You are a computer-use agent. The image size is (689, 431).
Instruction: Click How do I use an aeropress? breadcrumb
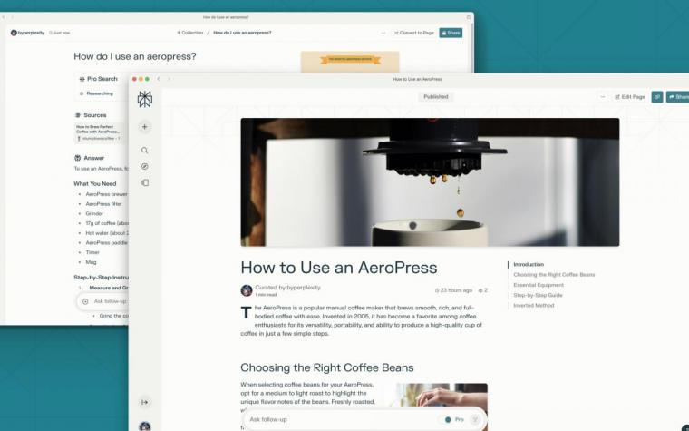pyautogui.click(x=242, y=33)
